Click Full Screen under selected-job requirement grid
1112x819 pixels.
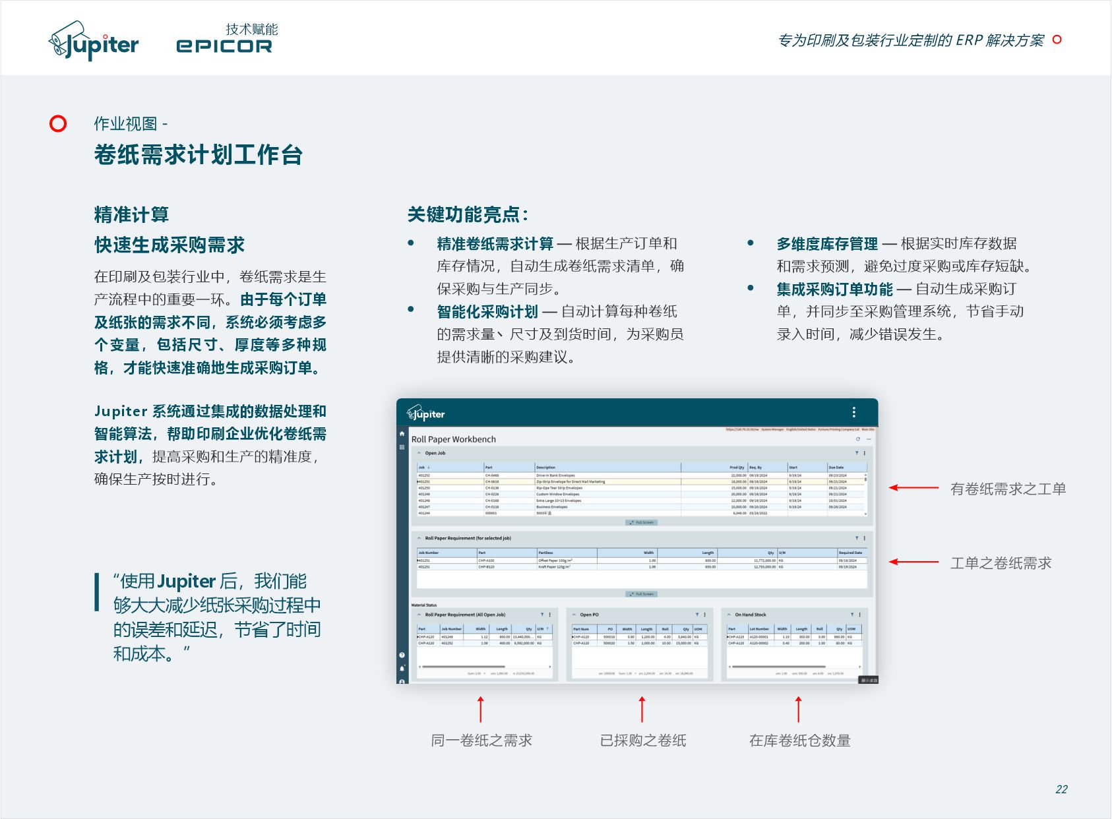click(x=641, y=594)
